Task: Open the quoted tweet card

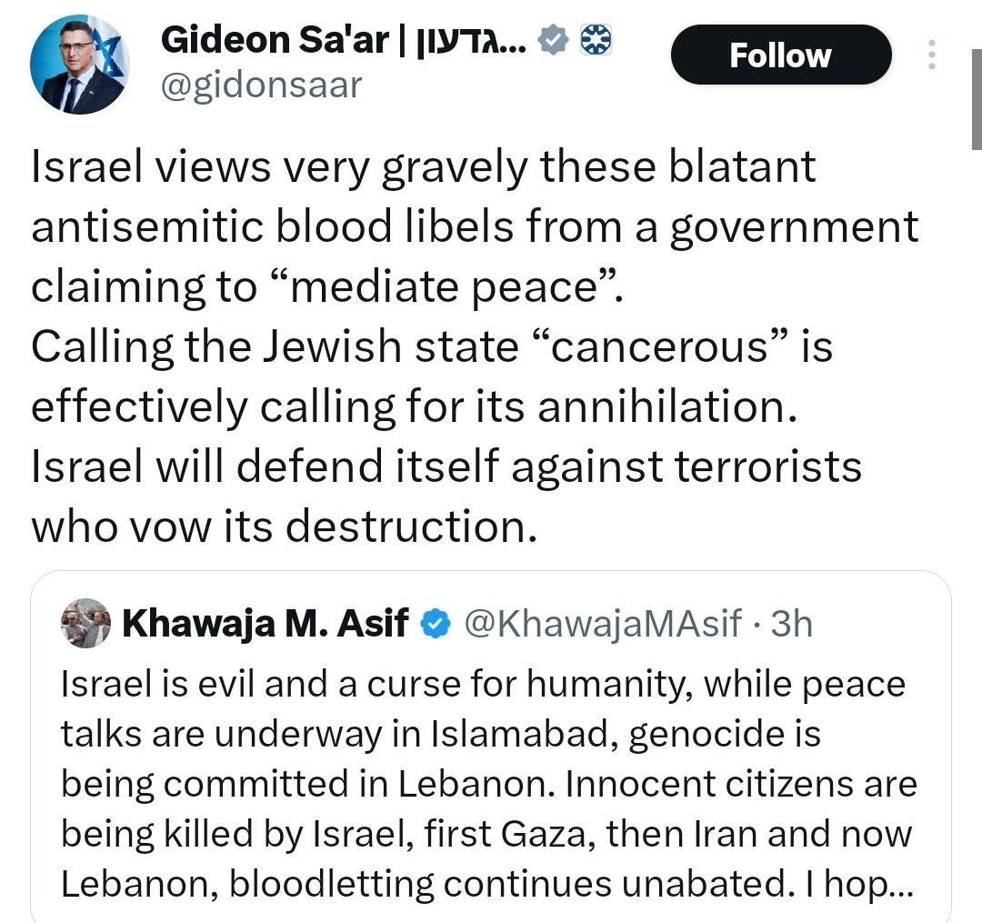Action: 491,746
